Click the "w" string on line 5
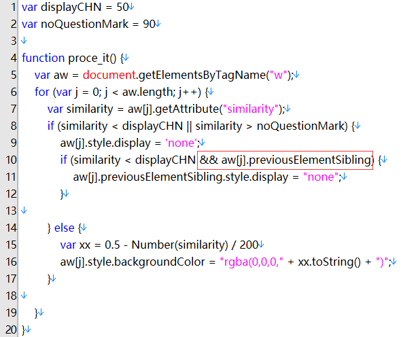This screenshot has width=401, height=337. coord(278,75)
